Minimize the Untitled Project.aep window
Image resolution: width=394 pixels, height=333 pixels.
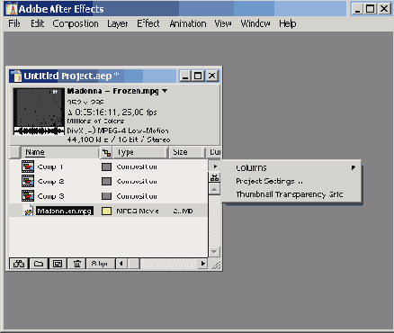(185, 76)
